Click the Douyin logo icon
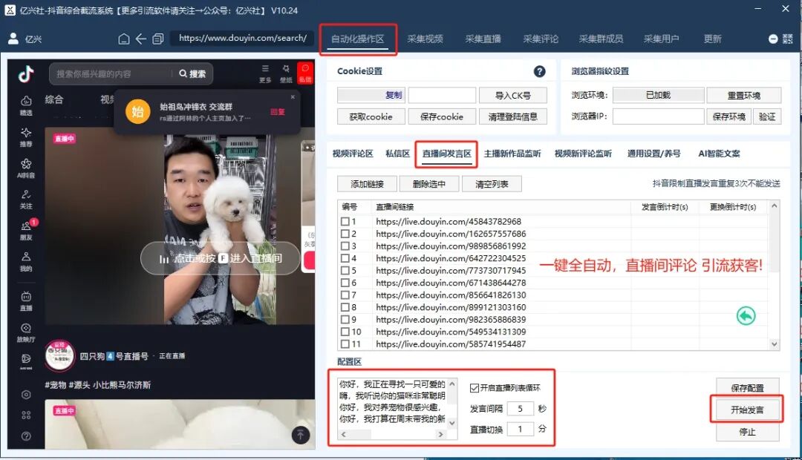This screenshot has height=460, width=802. tap(26, 74)
